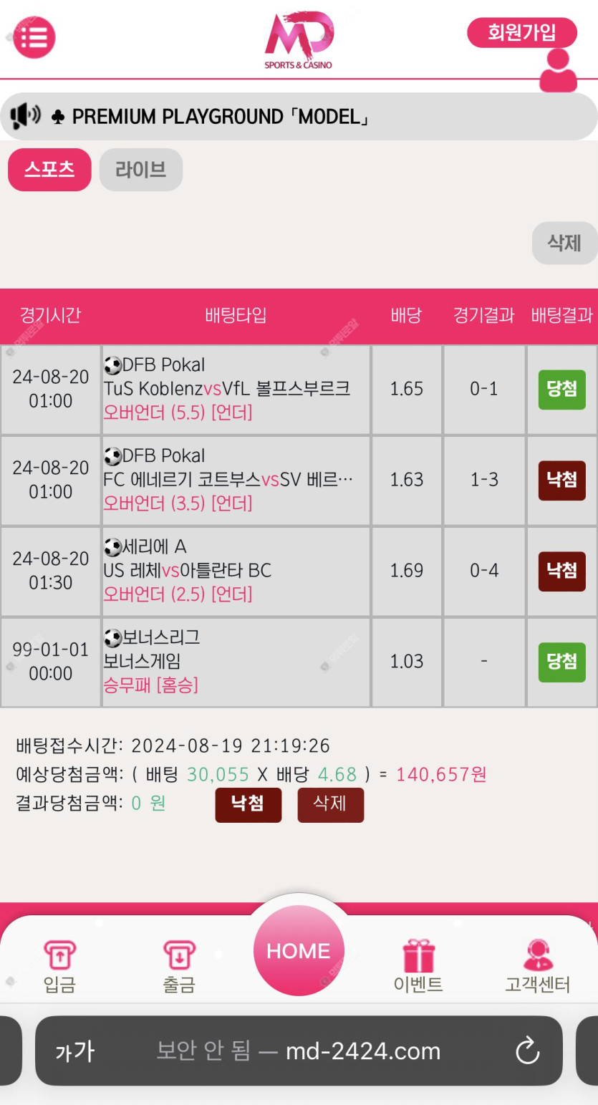Tap the md-2424.com address bar
Screen dimensions: 598x1105
[299, 1051]
